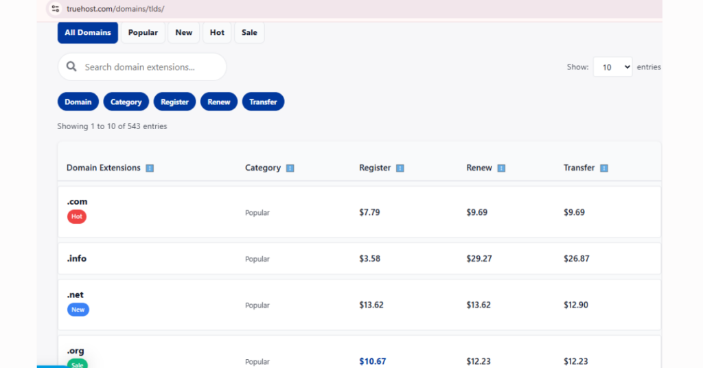Click the search magnifier icon
The width and height of the screenshot is (703, 368).
click(x=71, y=67)
